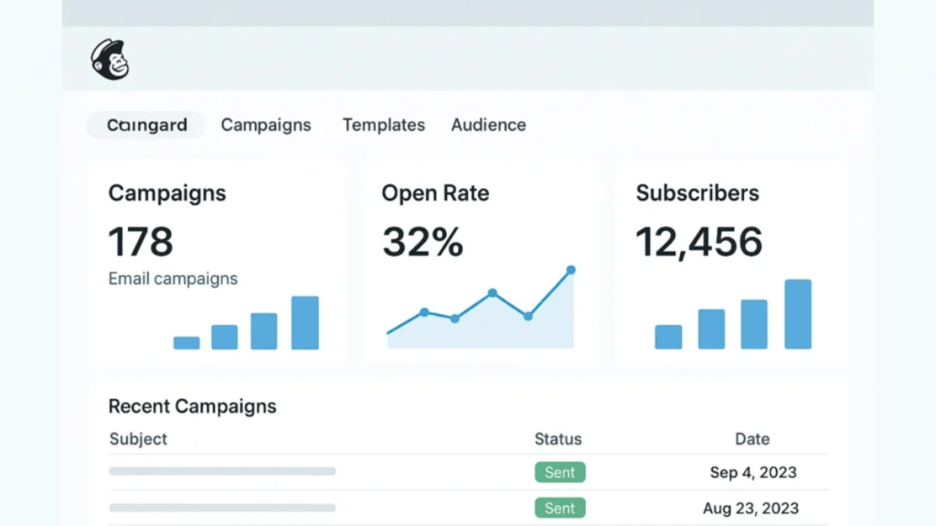Go to the Audience page
The height and width of the screenshot is (526, 936).
tap(488, 125)
